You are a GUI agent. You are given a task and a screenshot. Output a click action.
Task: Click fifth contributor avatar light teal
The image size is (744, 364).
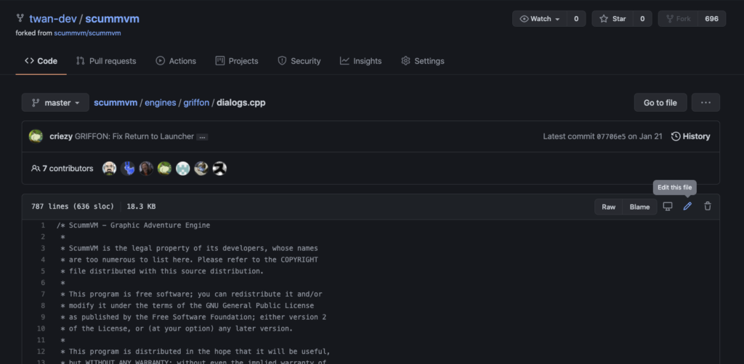point(182,168)
